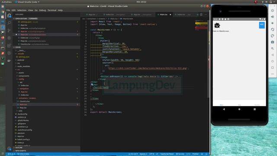The width and height of the screenshot is (277, 156).
Task: Expand the android folder
Action: tap(21, 60)
